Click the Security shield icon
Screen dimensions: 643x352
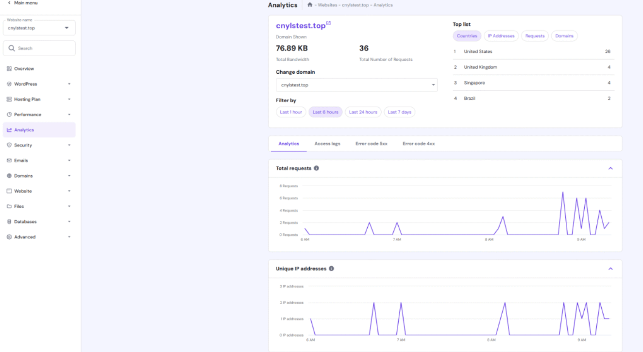(9, 145)
